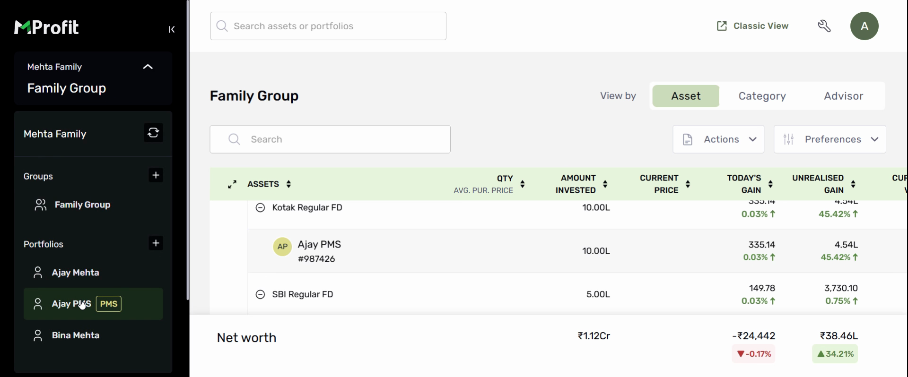The height and width of the screenshot is (377, 908).
Task: Click the MProfit logo
Action: [47, 27]
